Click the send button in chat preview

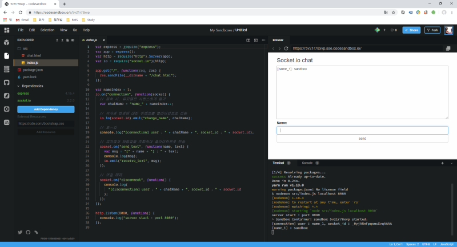pyautogui.click(x=362, y=139)
